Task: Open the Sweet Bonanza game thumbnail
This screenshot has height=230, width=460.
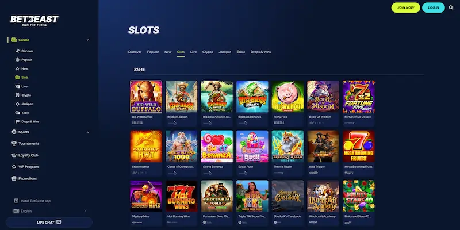Action: click(217, 147)
